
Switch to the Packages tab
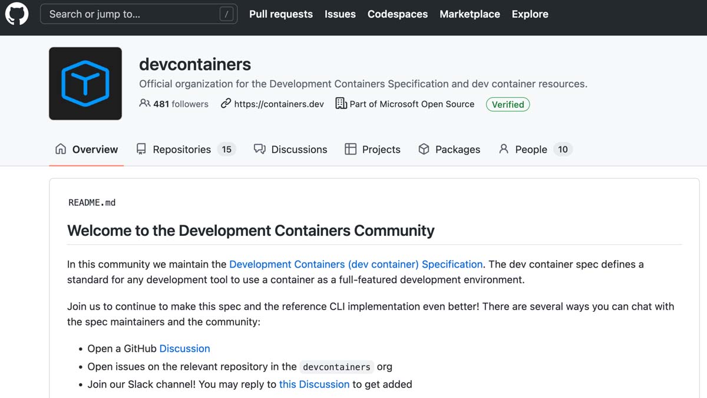[449, 149]
